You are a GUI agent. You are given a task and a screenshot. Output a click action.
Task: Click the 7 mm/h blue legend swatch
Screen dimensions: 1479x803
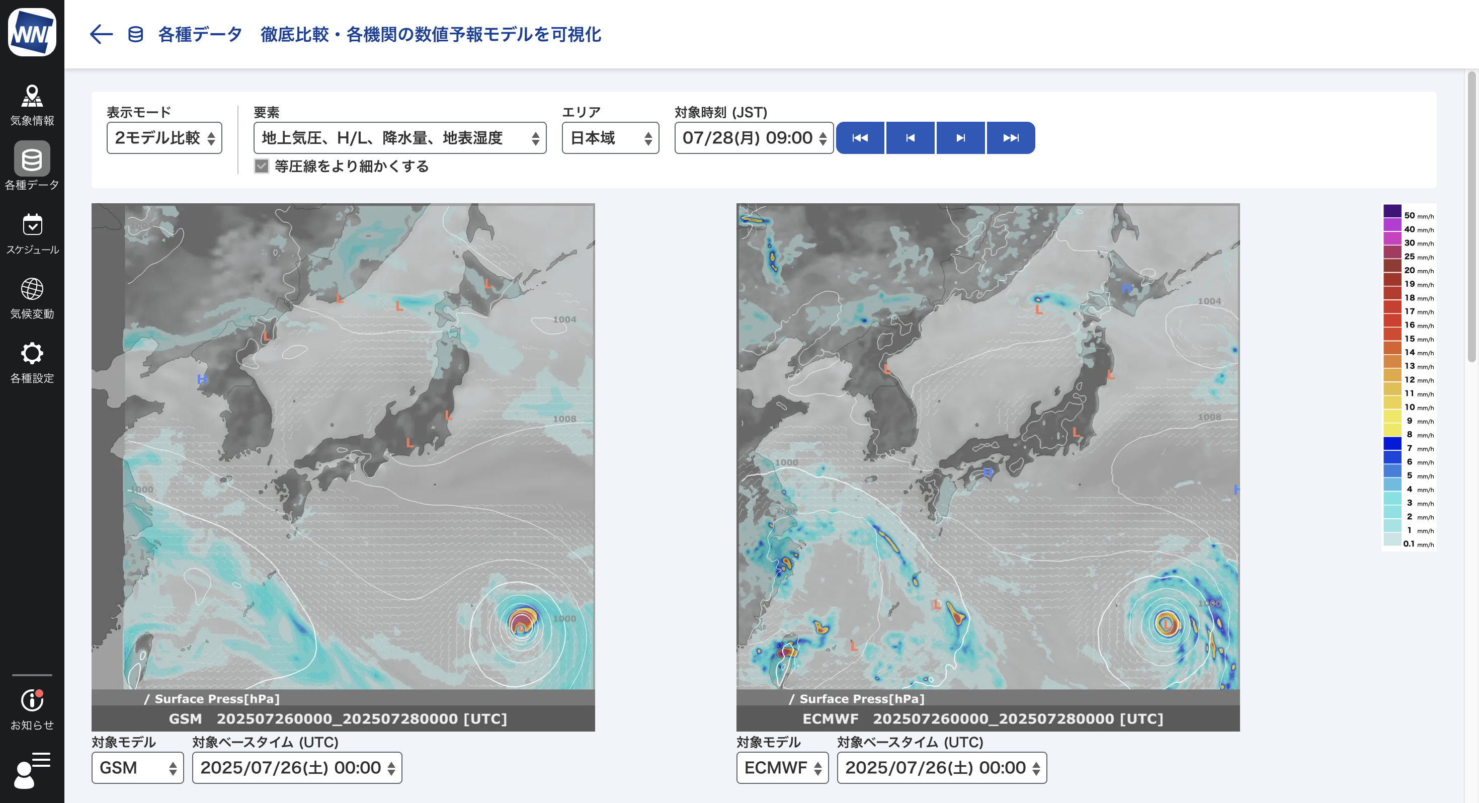tap(1392, 443)
